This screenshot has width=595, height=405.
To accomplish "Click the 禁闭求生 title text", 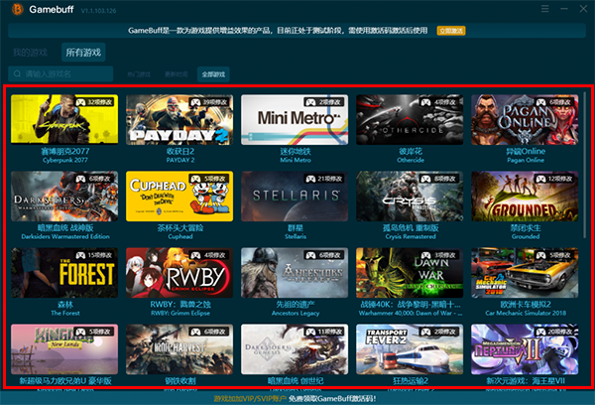I will tap(526, 228).
